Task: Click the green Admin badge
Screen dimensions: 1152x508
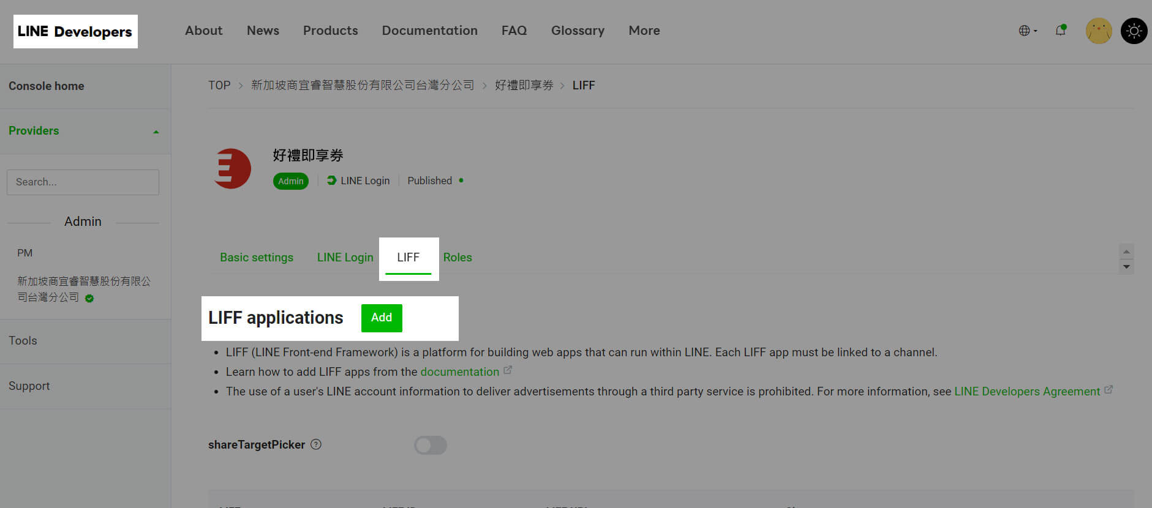Action: [x=291, y=181]
